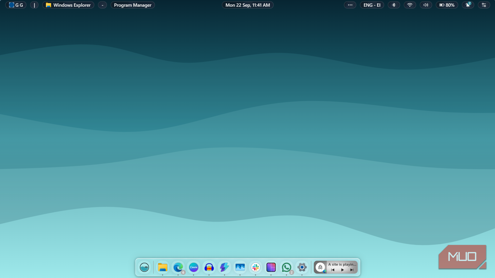Image resolution: width=495 pixels, height=278 pixels.
Task: Open notifications bell with badge
Action: 468,5
